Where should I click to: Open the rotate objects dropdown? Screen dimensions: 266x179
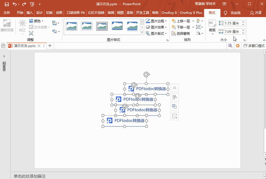pyautogui.click(x=200, y=33)
